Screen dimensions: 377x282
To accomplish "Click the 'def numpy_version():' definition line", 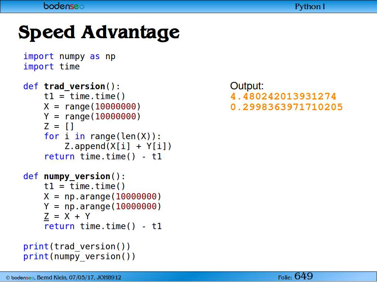I will 74,177.
